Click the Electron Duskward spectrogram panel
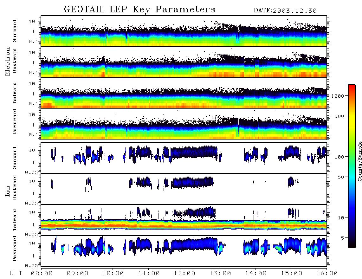The width and height of the screenshot is (362, 279). [x=184, y=62]
